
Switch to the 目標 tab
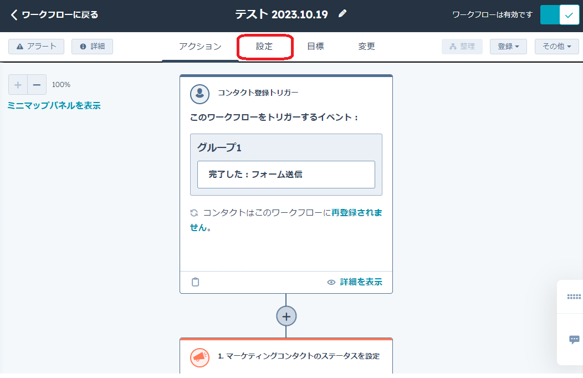pos(315,47)
